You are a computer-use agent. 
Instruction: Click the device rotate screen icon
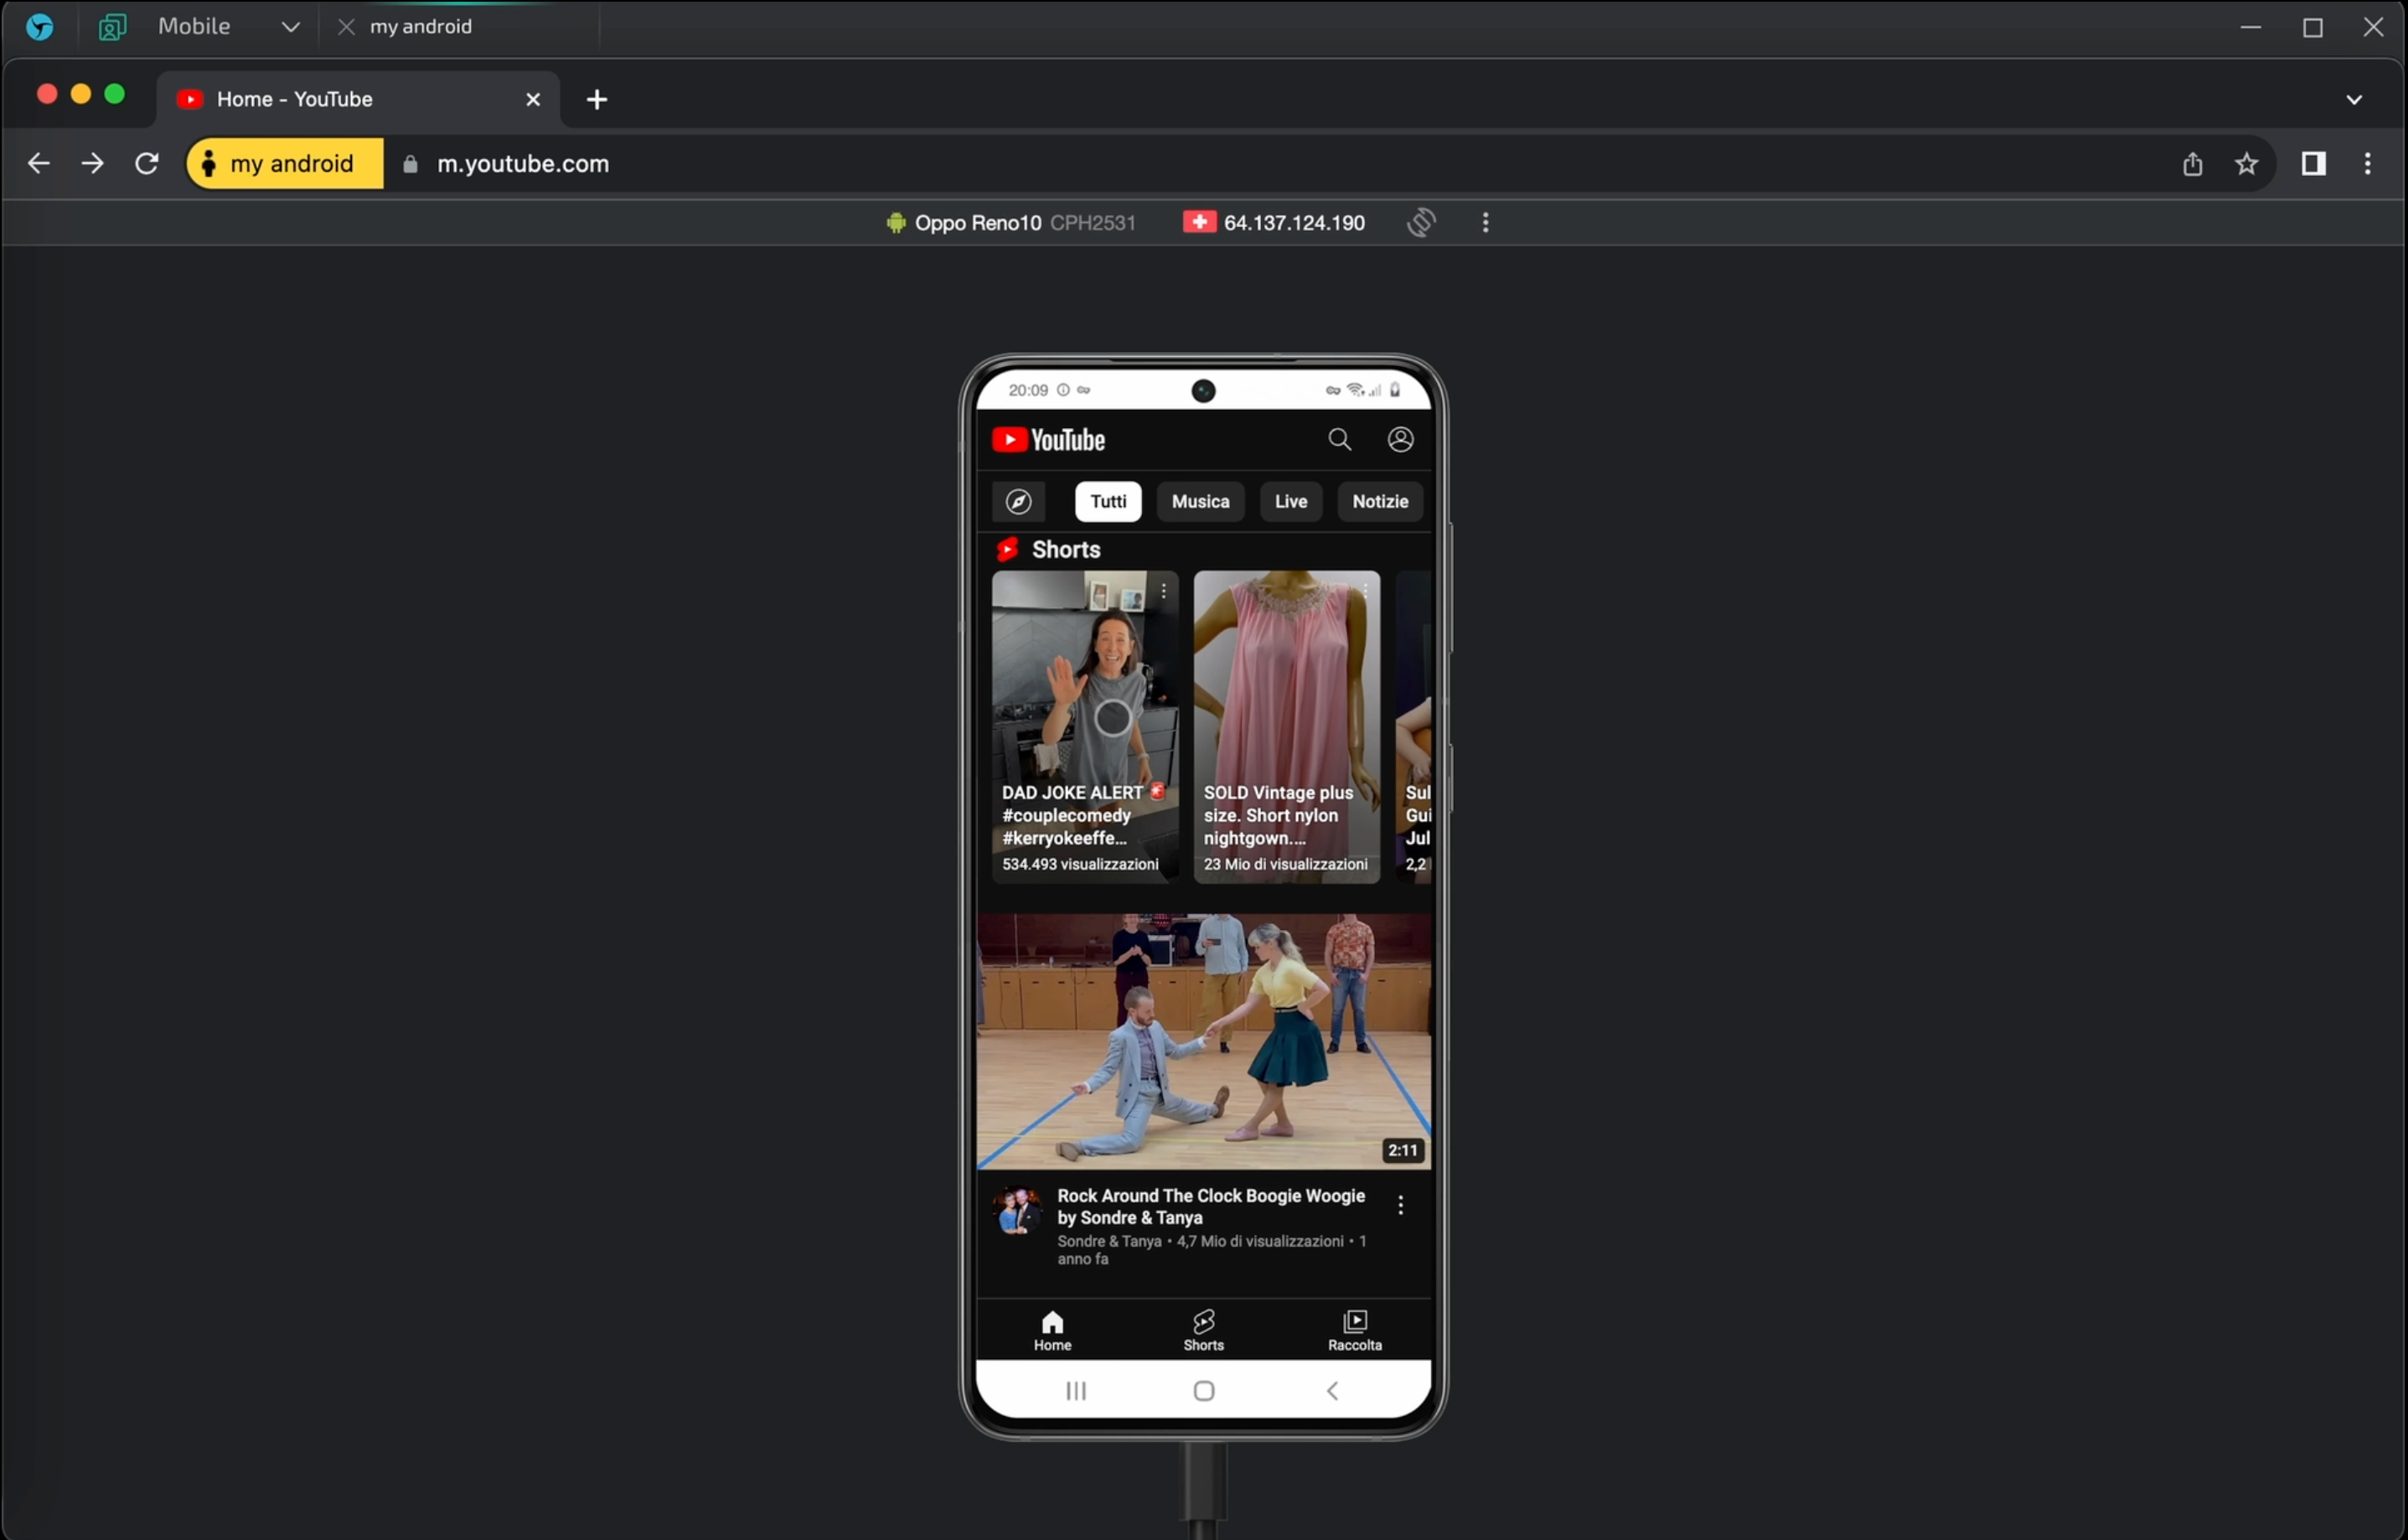tap(1421, 222)
